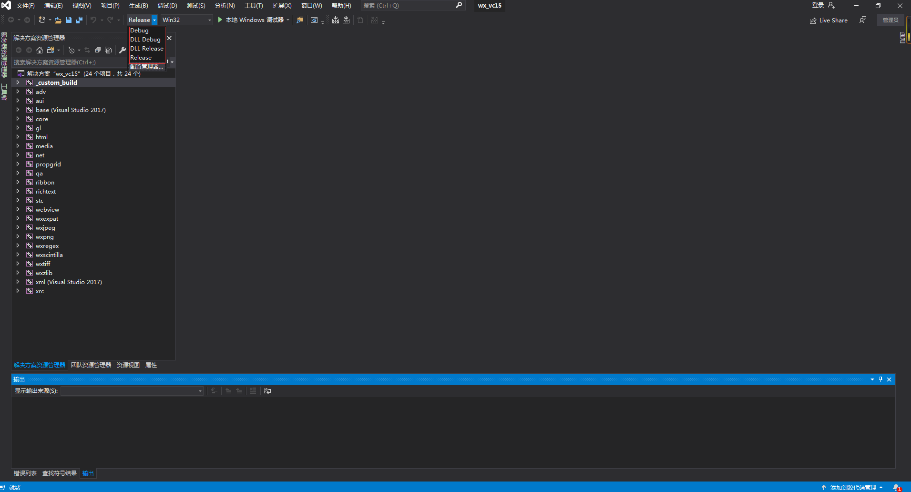Switch to the 团队资源管理器 tab
911x492 pixels.
pos(91,365)
